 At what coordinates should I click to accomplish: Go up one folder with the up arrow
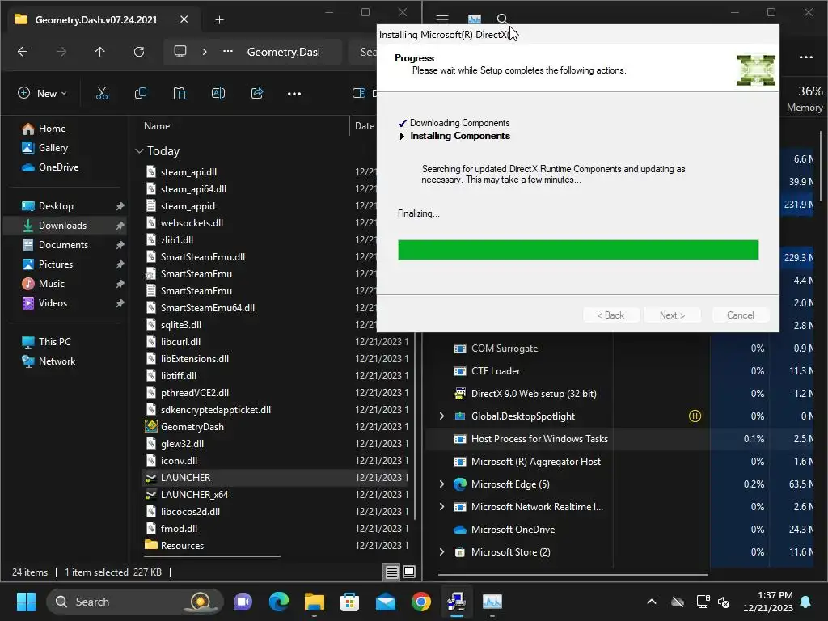(x=99, y=51)
